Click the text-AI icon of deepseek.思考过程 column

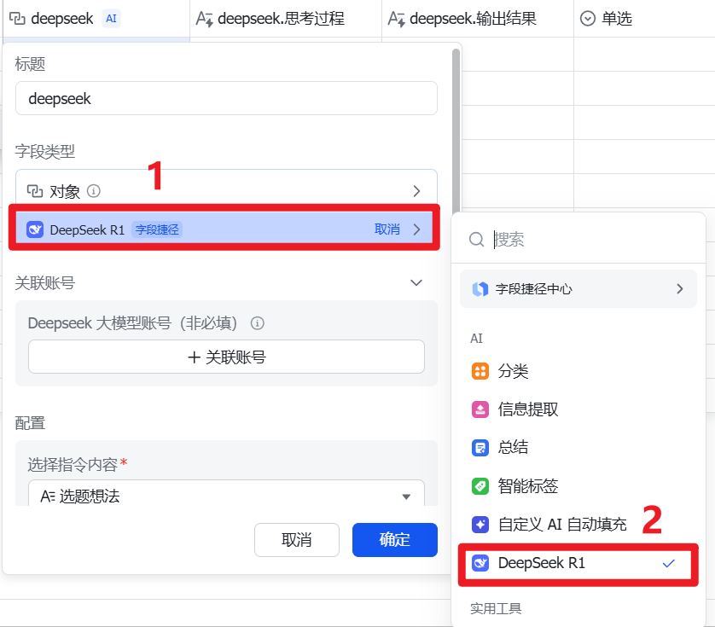pos(204,19)
